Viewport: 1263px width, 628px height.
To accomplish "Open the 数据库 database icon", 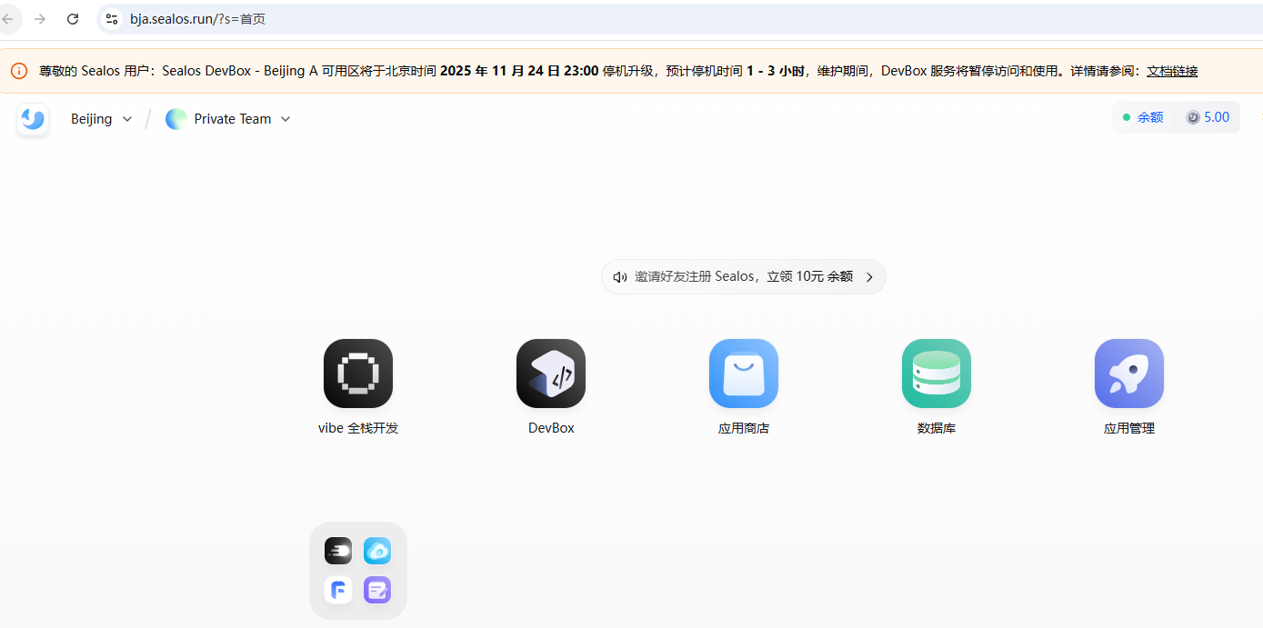I will pyautogui.click(x=937, y=374).
